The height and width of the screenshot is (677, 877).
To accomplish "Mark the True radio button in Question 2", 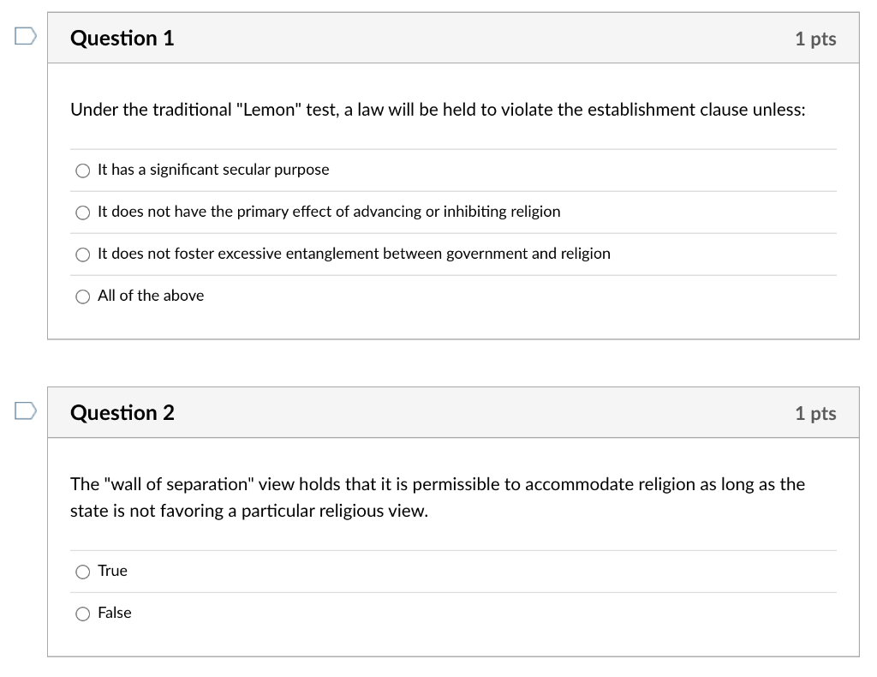I will pos(83,572).
